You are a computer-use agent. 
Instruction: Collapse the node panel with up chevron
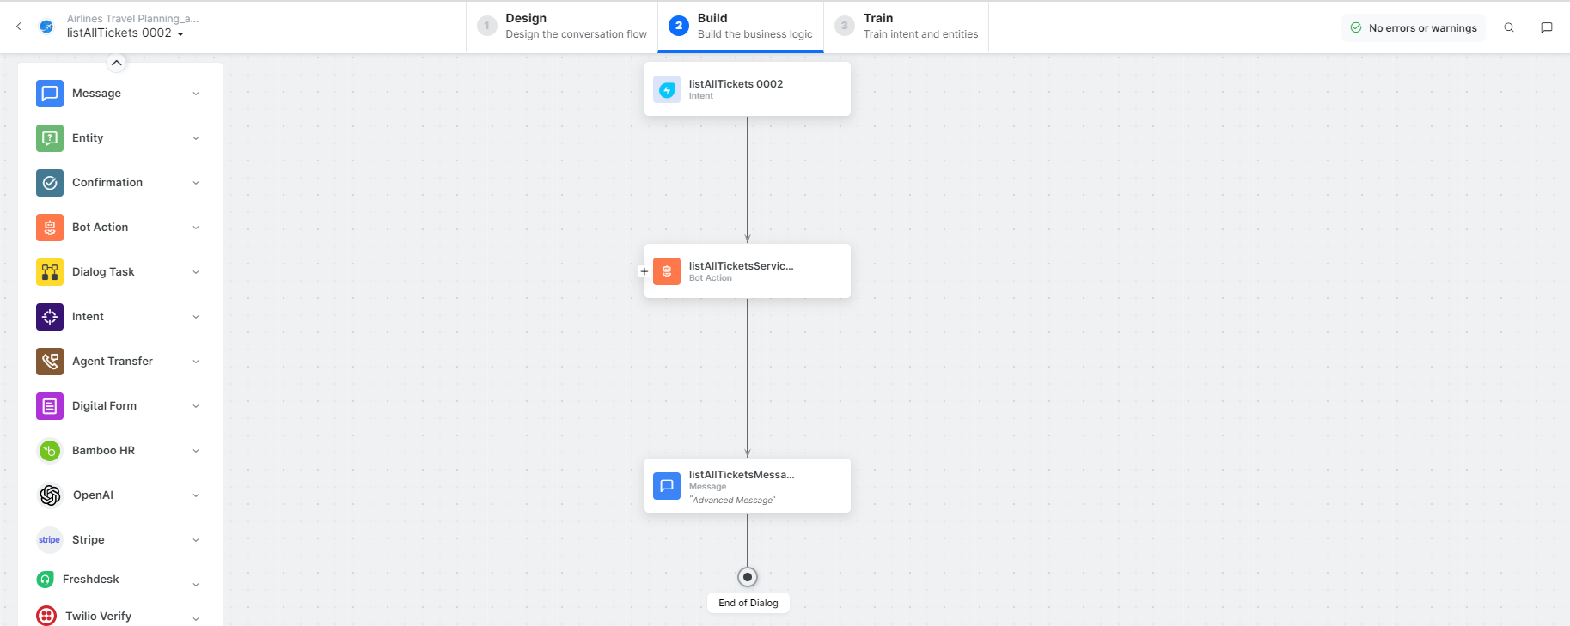[x=117, y=63]
